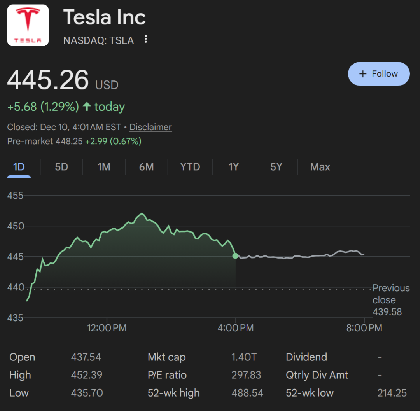
Task: Open the Disclaimer link
Action: coord(150,127)
